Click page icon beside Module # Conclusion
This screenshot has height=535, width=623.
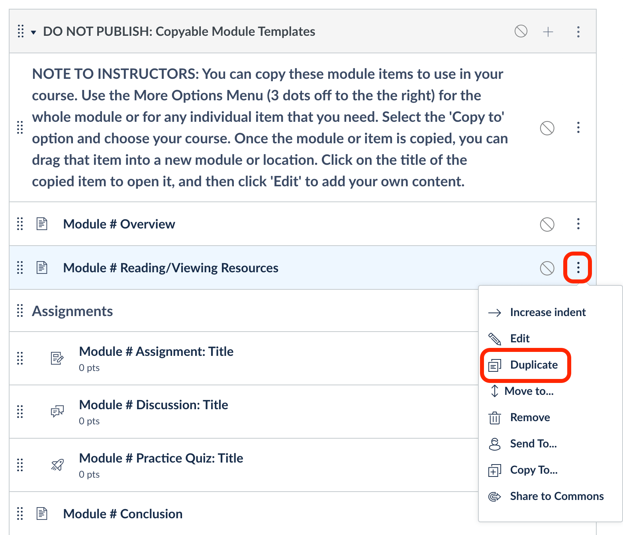pyautogui.click(x=42, y=514)
